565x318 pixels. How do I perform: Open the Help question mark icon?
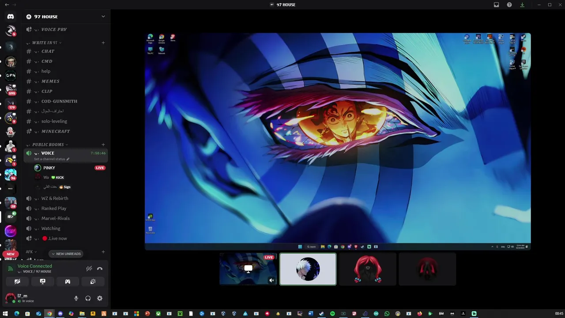click(509, 4)
